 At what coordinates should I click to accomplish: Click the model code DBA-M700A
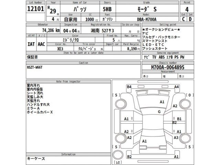click(x=147, y=19)
